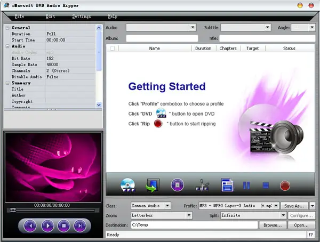Click the Save As... button
The height and width of the screenshot is (242, 320).
[x=294, y=206]
